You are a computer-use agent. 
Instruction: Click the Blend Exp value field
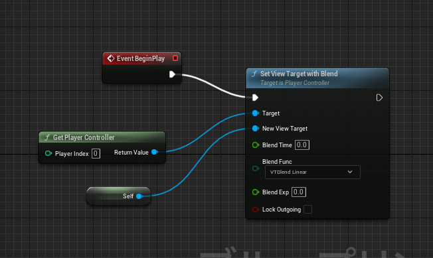(298, 192)
